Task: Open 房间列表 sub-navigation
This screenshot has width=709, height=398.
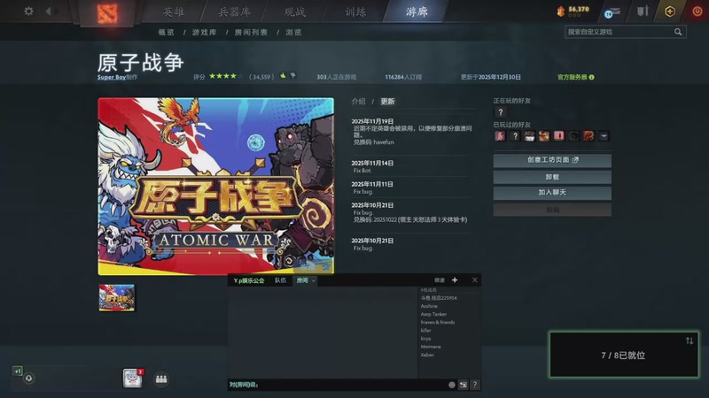Action: point(251,32)
